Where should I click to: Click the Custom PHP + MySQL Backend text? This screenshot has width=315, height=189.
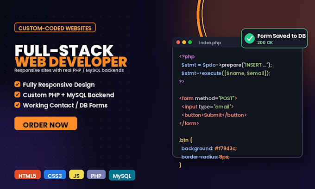point(68,95)
